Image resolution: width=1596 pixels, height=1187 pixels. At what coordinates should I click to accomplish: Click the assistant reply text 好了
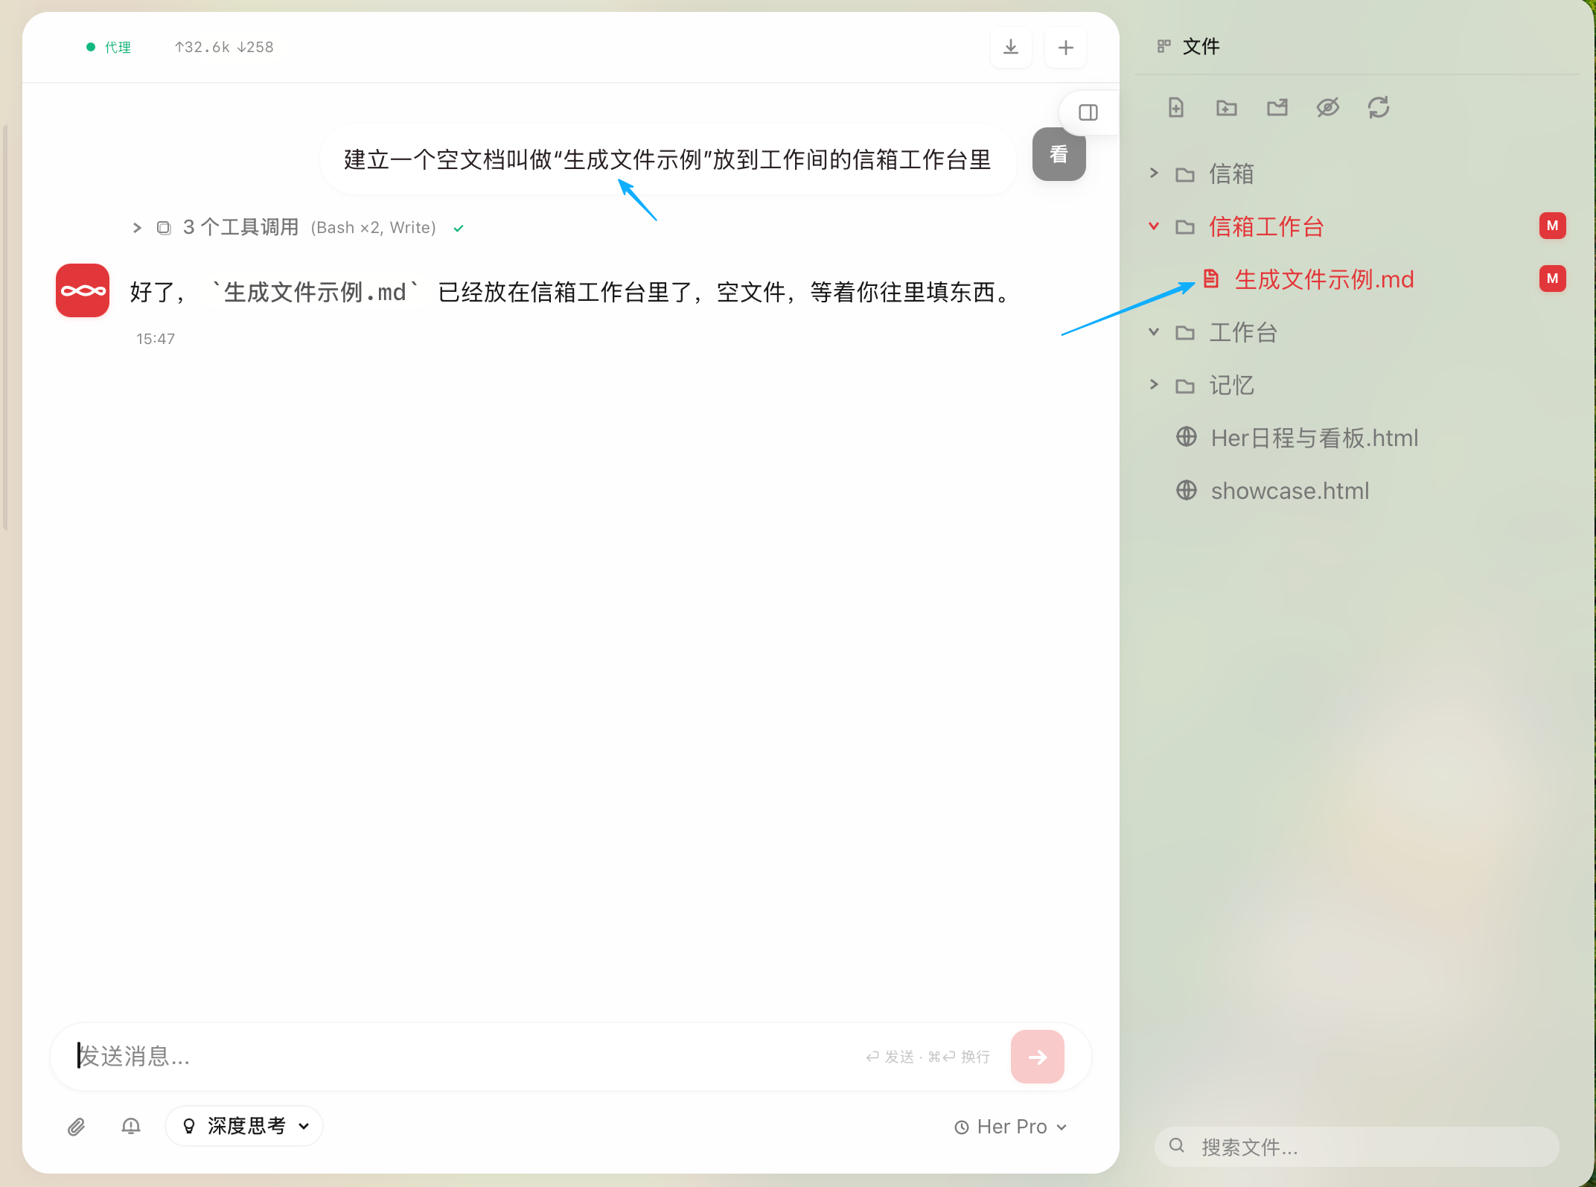(x=572, y=292)
